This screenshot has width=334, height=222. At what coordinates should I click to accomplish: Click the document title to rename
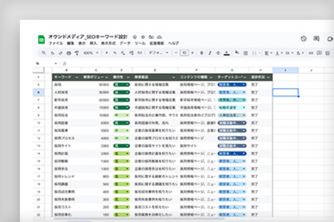click(88, 37)
